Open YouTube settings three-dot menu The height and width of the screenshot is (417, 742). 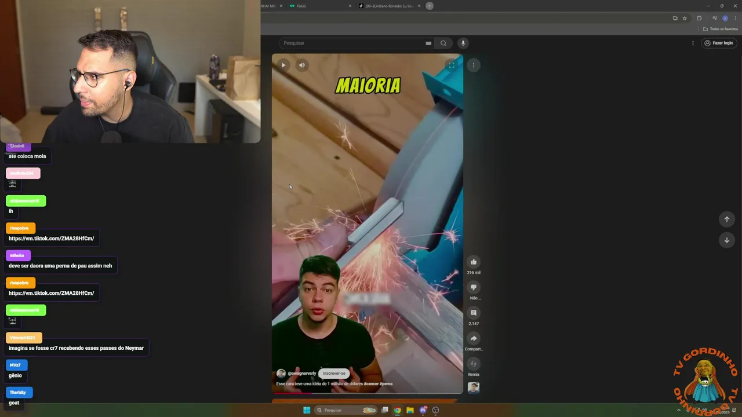click(692, 43)
